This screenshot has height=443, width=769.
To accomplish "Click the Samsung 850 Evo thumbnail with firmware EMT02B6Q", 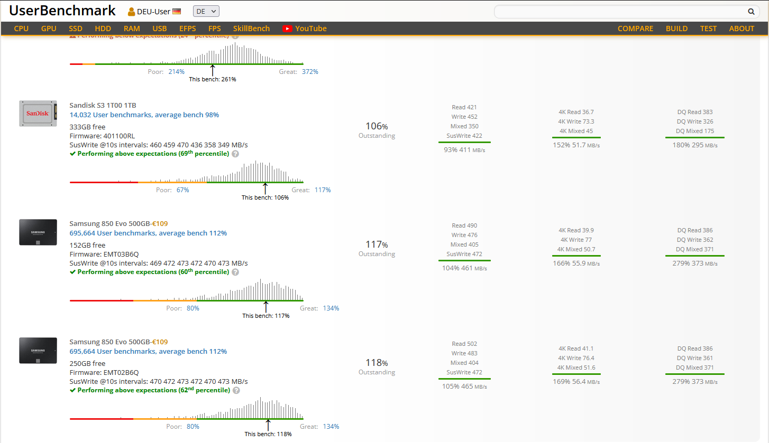I will (38, 351).
